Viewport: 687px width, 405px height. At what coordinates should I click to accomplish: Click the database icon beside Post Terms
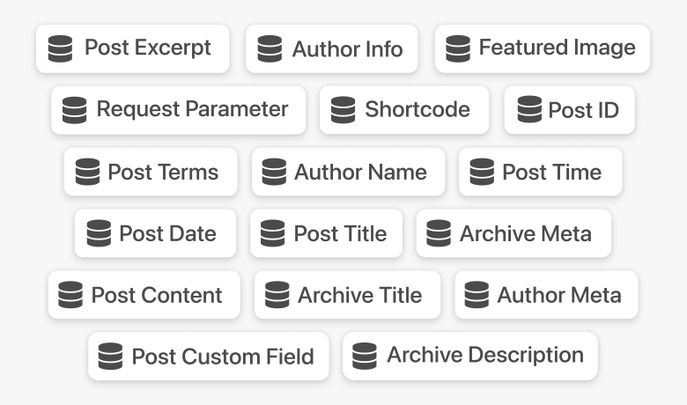87,172
